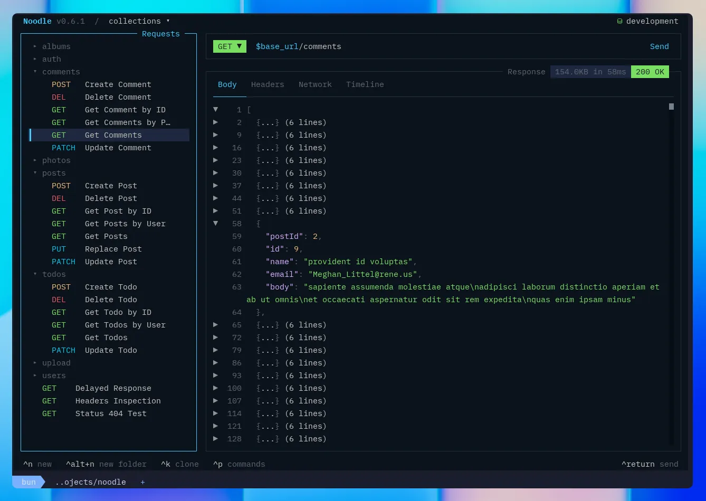Select the Delete Todo request
The width and height of the screenshot is (706, 501).
point(109,300)
